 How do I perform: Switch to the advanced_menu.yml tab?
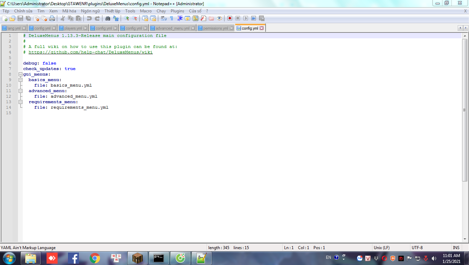172,28
